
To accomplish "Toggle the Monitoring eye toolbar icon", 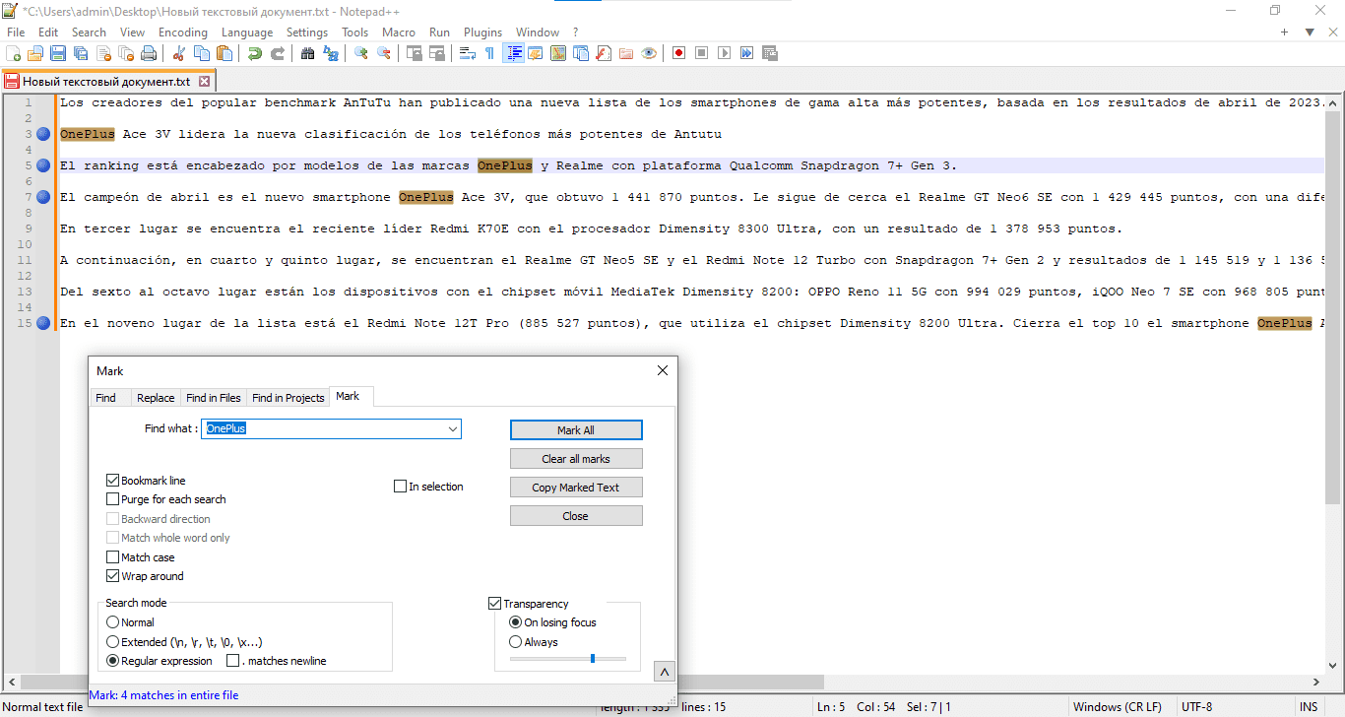I will pyautogui.click(x=649, y=53).
